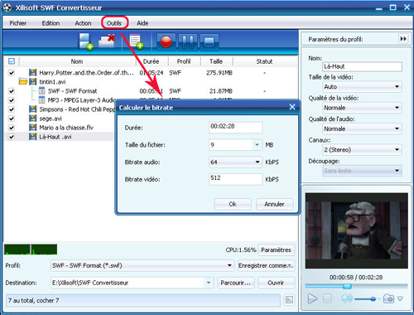Click the Durée field in bitrate dialog

point(235,127)
